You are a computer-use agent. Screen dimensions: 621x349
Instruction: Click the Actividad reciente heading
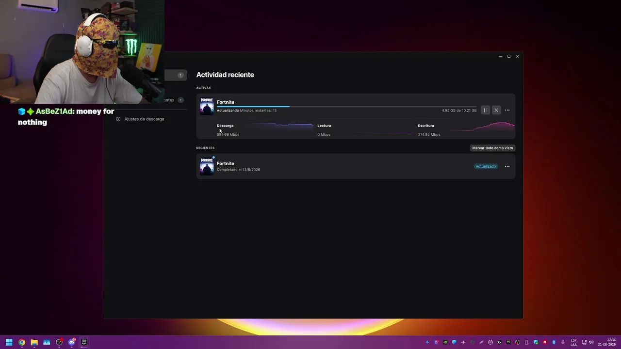coord(225,75)
